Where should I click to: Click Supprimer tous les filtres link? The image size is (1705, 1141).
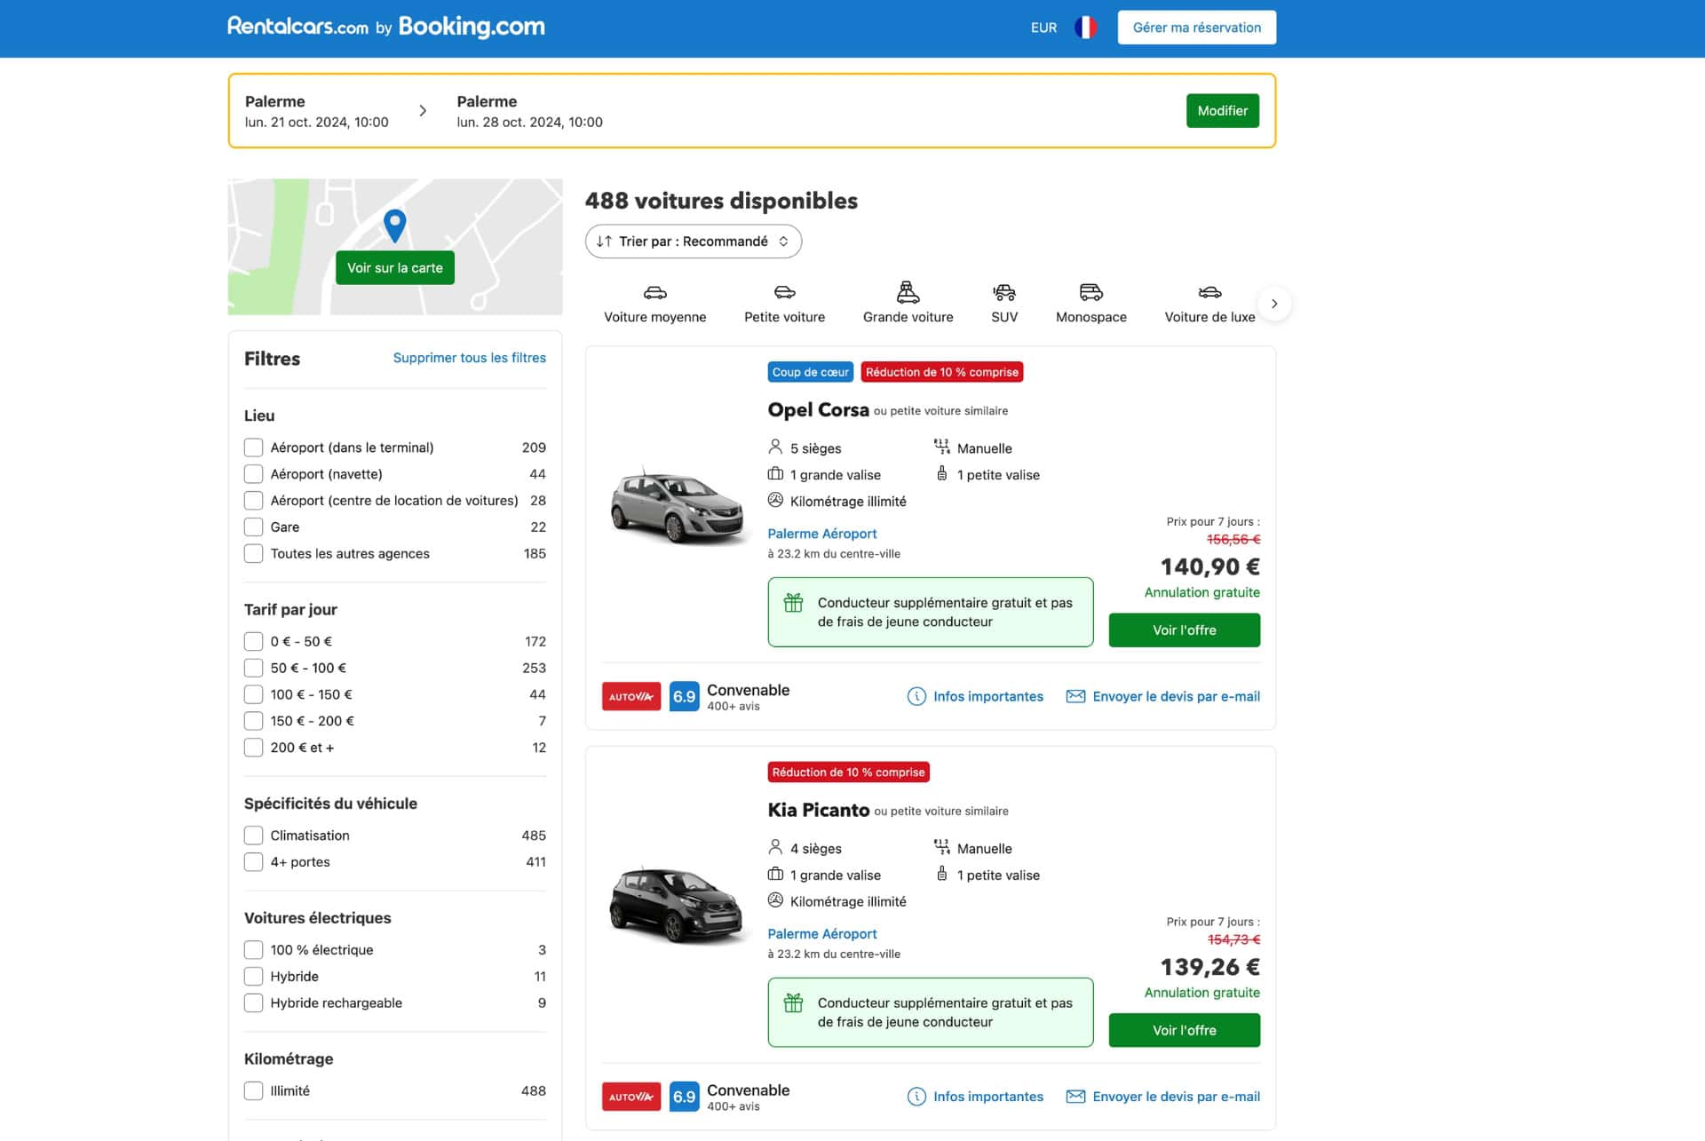tap(469, 358)
